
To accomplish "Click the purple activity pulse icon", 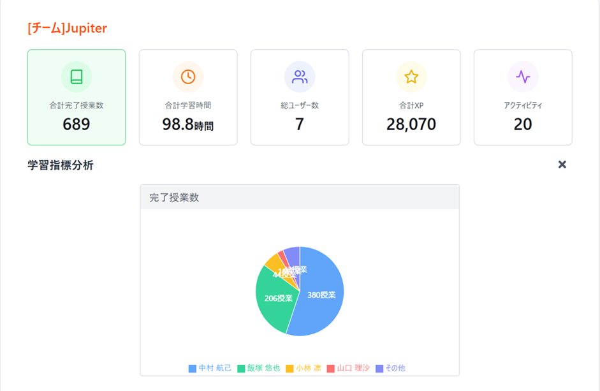I will [x=523, y=77].
